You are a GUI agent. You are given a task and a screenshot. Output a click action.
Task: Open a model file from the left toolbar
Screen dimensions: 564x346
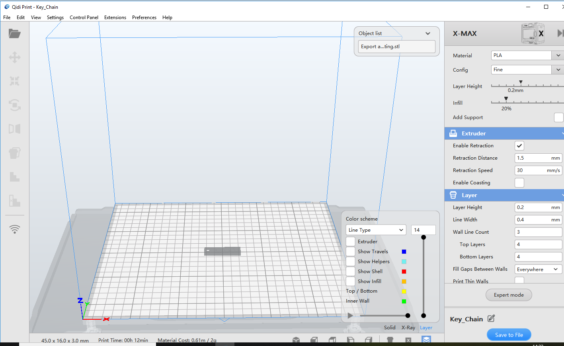(15, 34)
